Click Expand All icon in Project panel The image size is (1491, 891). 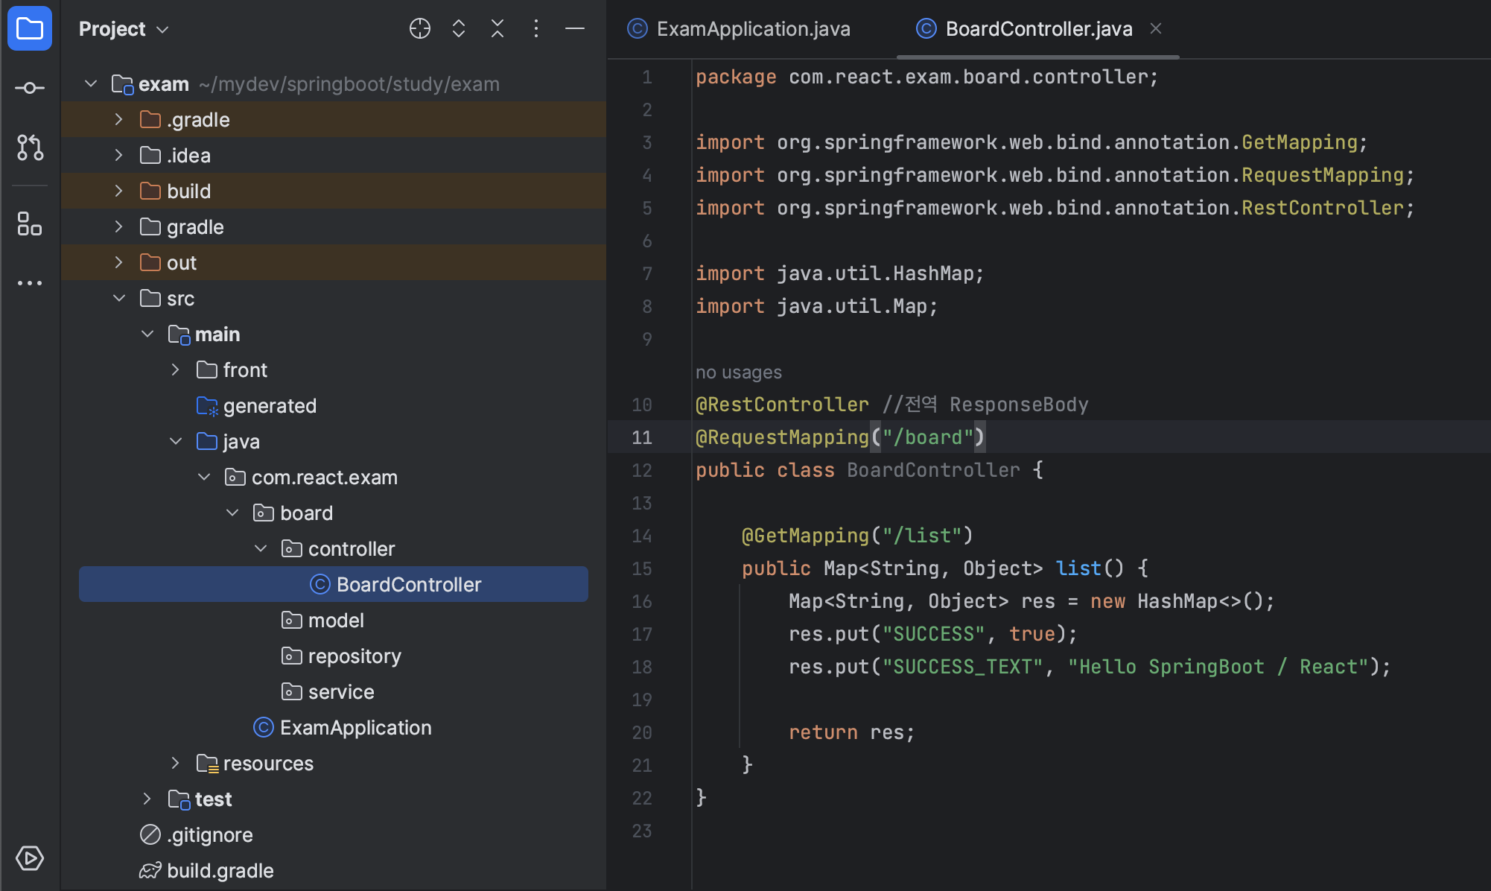pos(459,28)
